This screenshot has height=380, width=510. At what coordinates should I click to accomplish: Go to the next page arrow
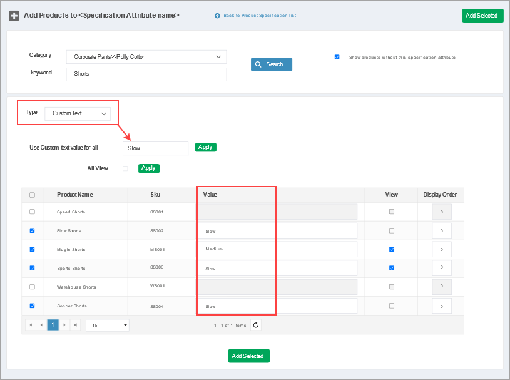pos(64,325)
